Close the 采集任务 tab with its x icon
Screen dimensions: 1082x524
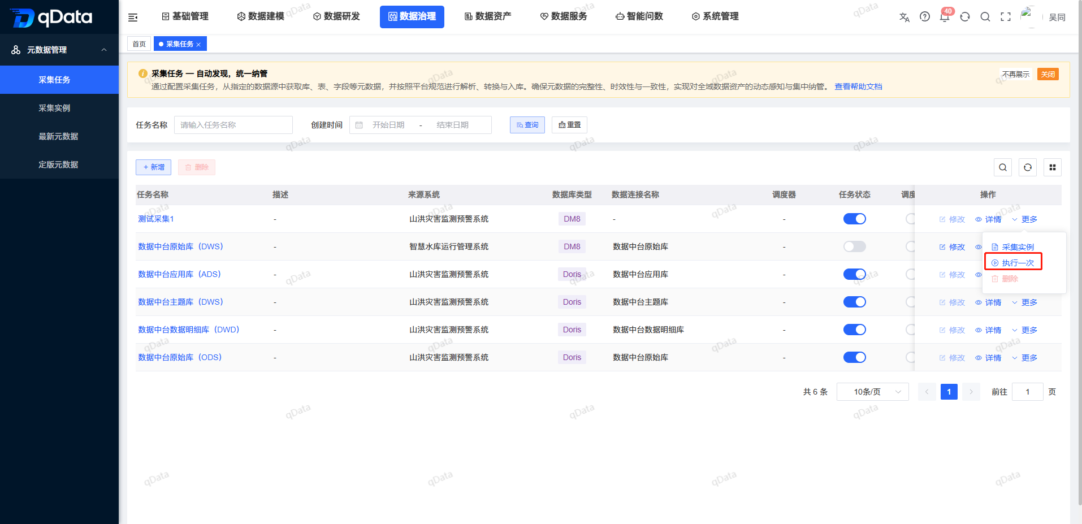pos(198,45)
